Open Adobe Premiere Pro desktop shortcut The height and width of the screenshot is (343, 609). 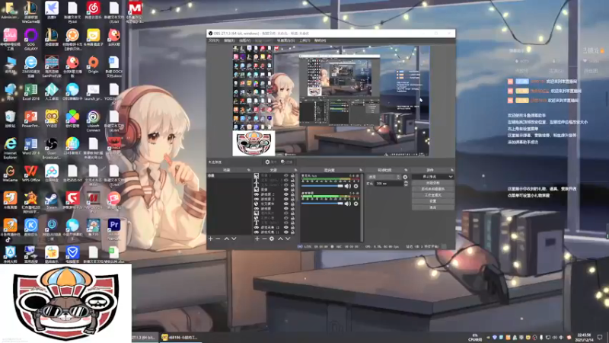tap(113, 229)
